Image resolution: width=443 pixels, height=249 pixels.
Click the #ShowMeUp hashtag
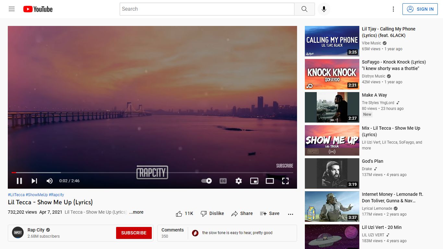[37, 195]
